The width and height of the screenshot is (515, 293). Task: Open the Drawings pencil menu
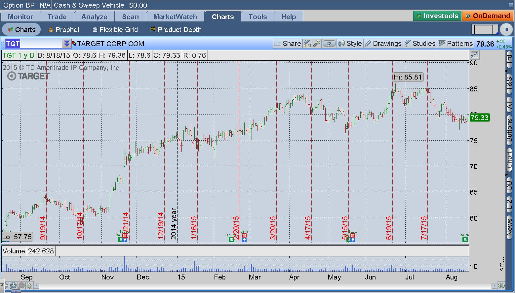click(x=383, y=44)
